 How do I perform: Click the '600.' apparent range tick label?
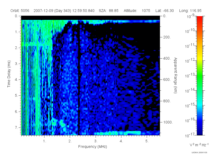point(167,80)
